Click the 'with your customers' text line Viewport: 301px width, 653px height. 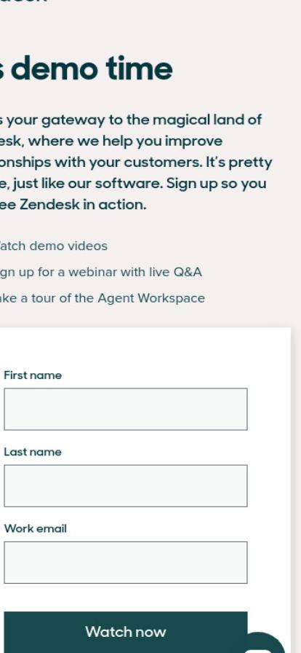click(137, 163)
